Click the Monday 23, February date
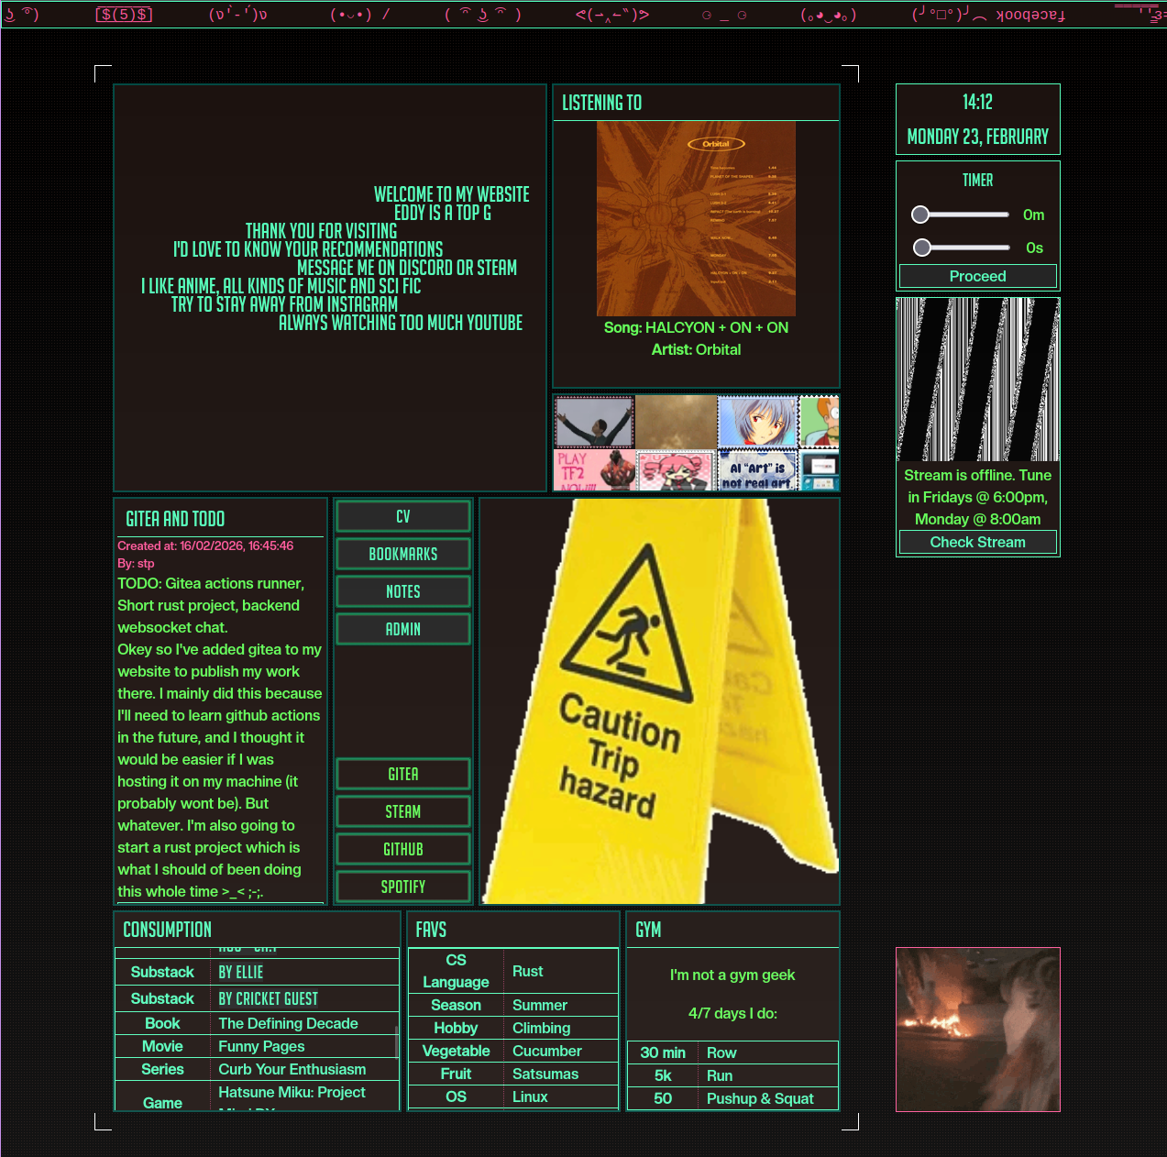Image resolution: width=1167 pixels, height=1157 pixels. [x=978, y=137]
